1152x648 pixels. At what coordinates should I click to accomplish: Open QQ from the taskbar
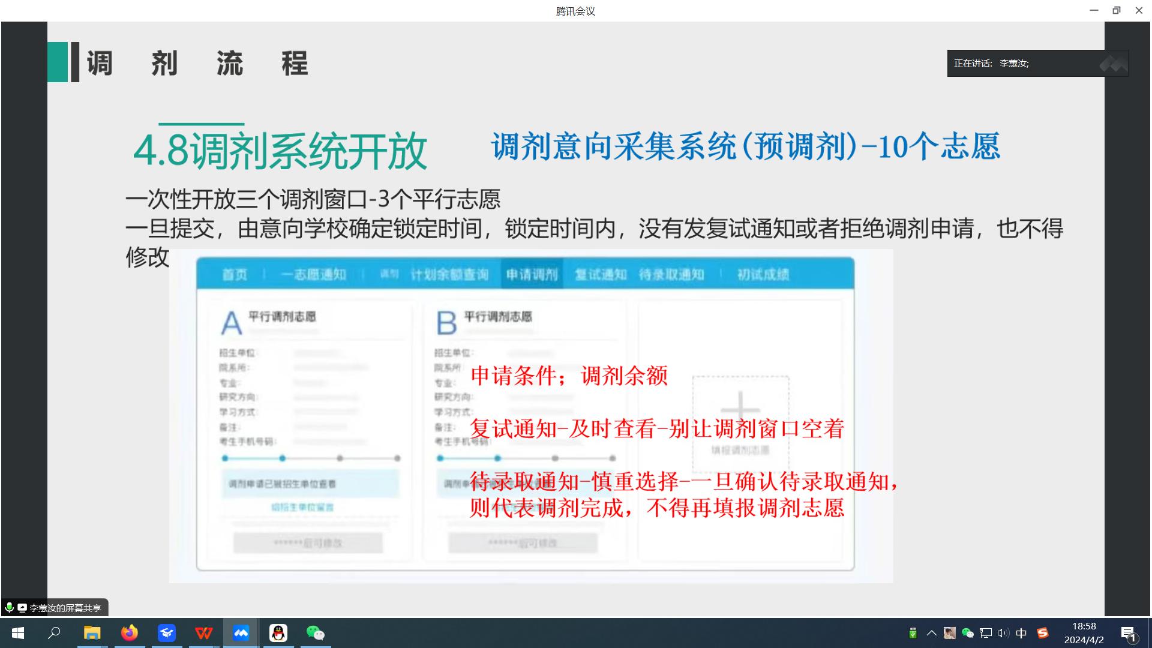(x=278, y=633)
